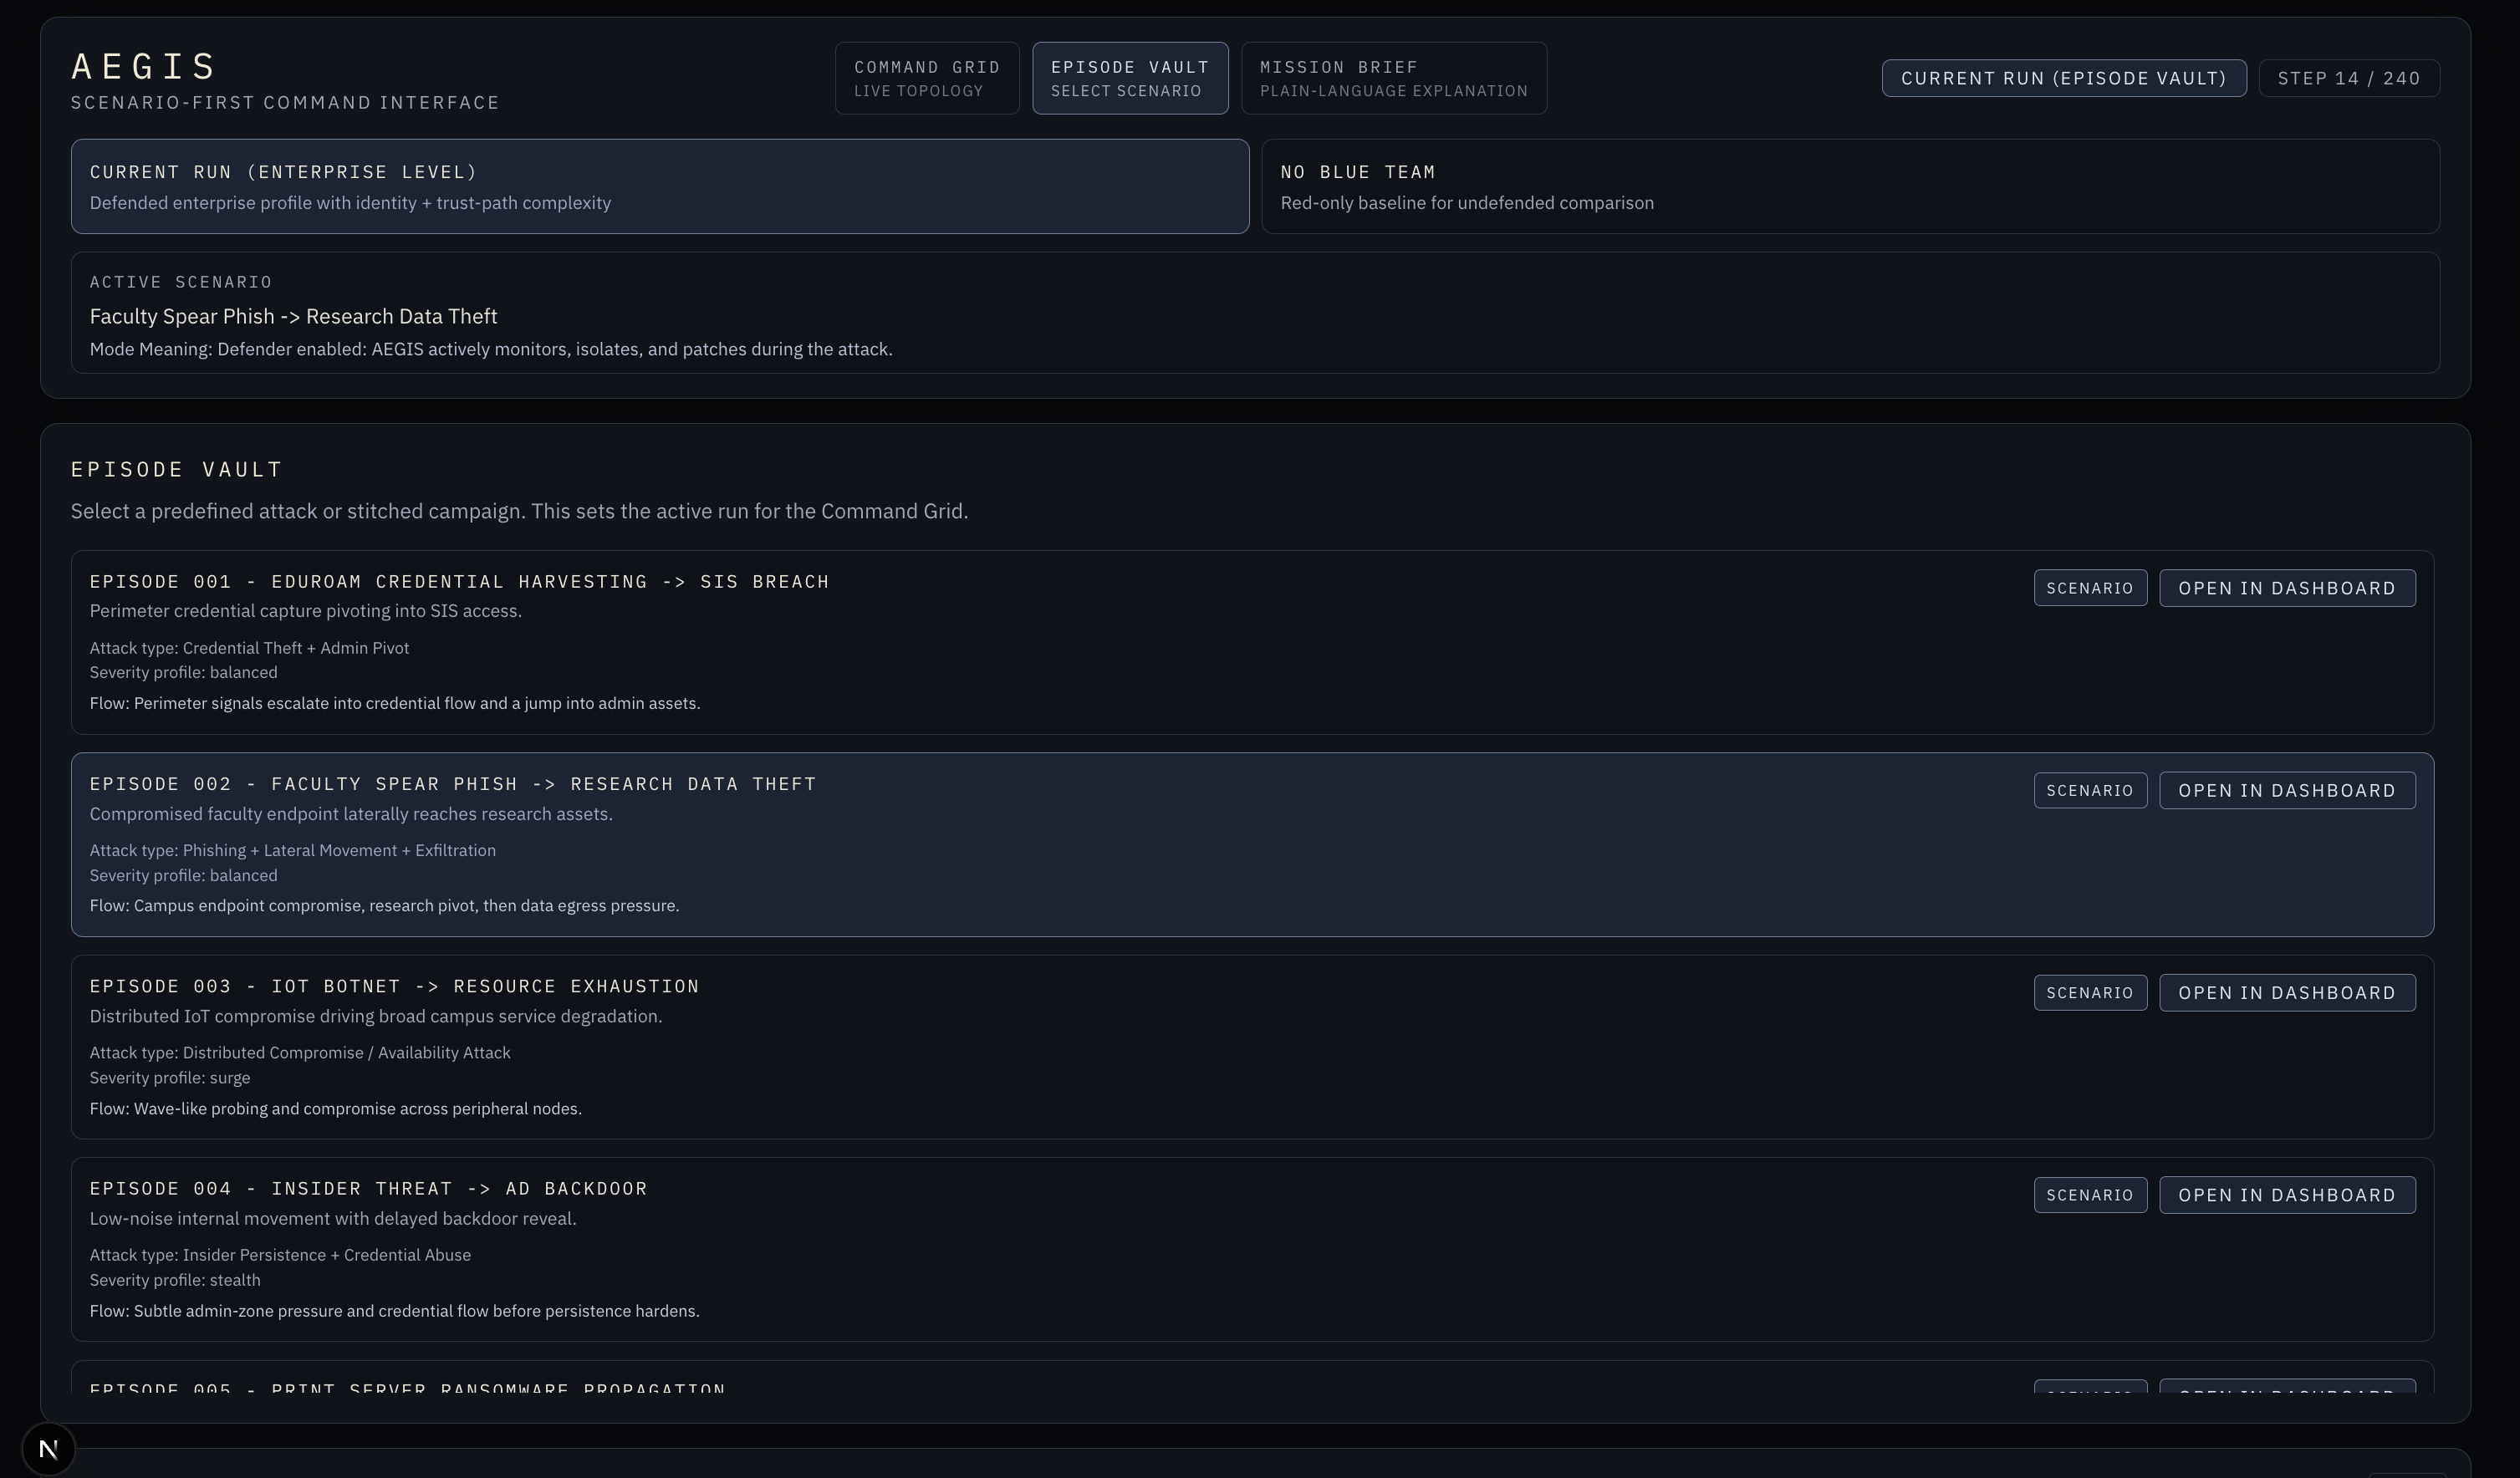2520x1478 pixels.
Task: Open the Mission Brief tab
Action: tap(1393, 78)
